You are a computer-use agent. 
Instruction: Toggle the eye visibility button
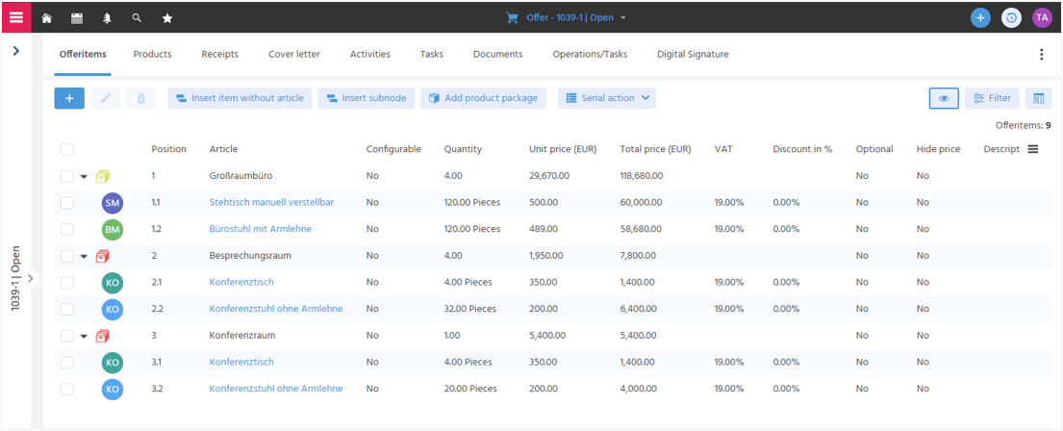tap(943, 98)
